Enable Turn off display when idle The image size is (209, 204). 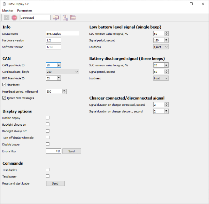tap(48, 138)
